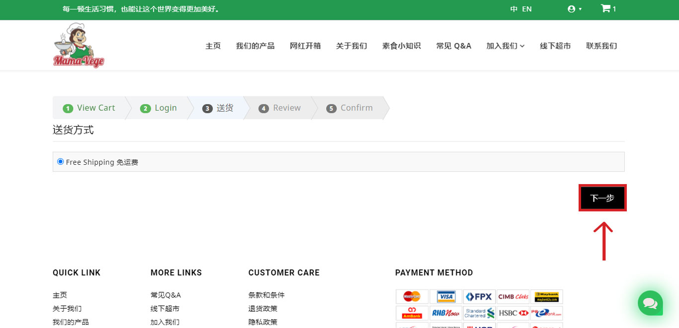679x328 pixels.
Task: Open the 线下超市 menu item
Action: pyautogui.click(x=555, y=46)
